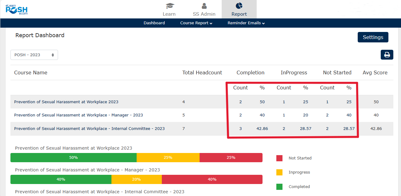Click the eLearnPOSH.com logo

17,10
